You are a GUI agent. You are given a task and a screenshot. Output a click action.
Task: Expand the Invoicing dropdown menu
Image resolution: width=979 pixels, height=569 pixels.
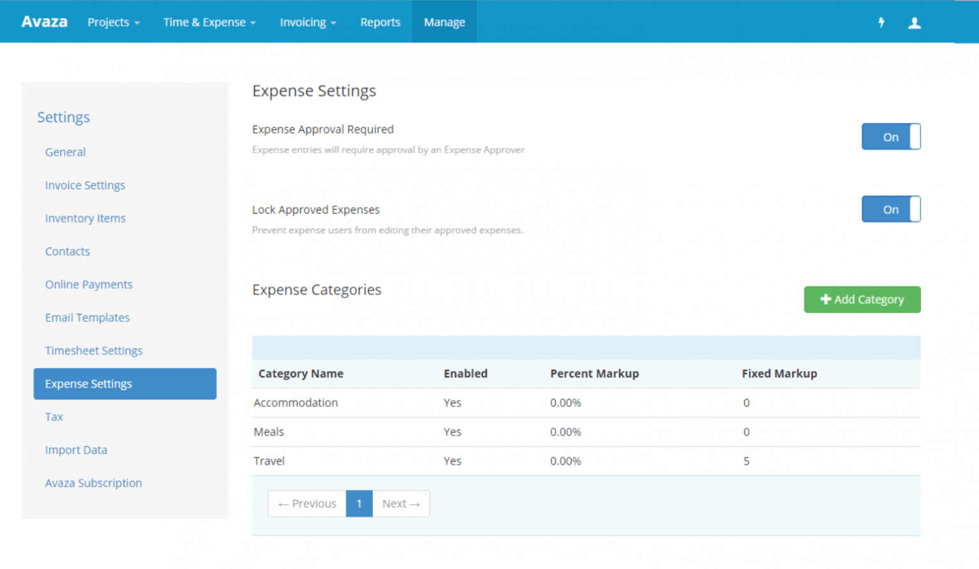tap(308, 22)
